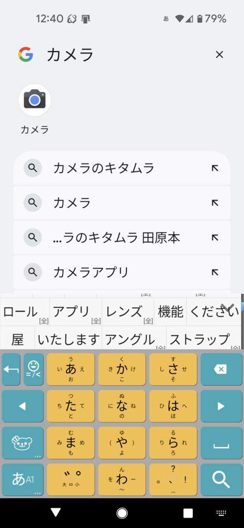Image resolution: width=244 pixels, height=528 pixels.
Task: Tap the keyboard backspace delete key
Action: point(221,369)
